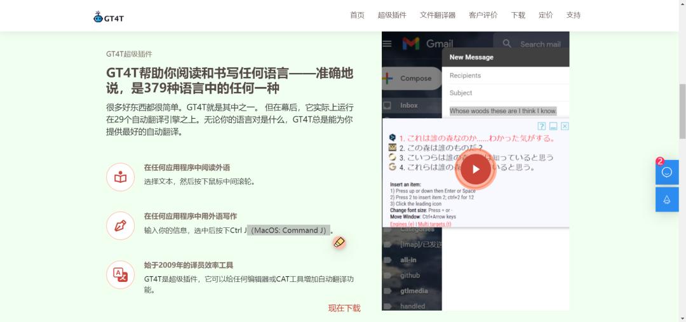The height and width of the screenshot is (322, 686).
Task: Click the GT4T超级插件 subtitle text
Action: click(x=129, y=54)
